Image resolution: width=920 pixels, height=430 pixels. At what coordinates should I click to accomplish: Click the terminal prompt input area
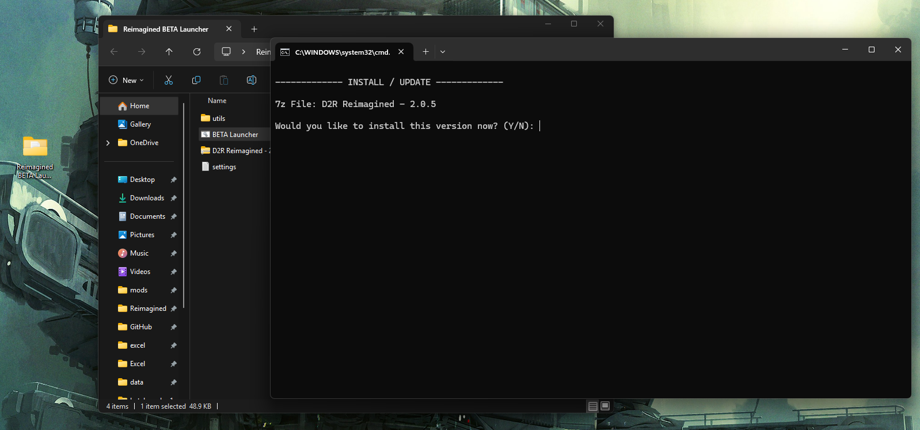540,126
